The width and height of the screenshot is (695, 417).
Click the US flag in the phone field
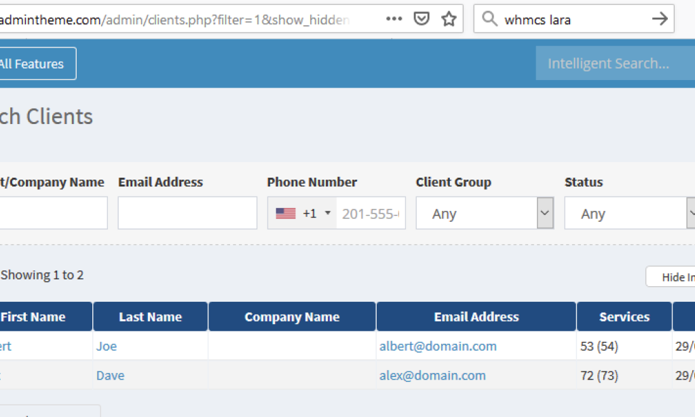[x=285, y=212]
